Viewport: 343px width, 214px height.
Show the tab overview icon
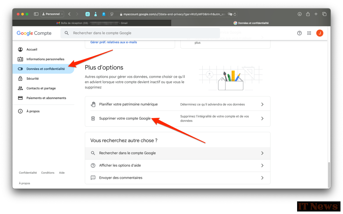point(324,14)
